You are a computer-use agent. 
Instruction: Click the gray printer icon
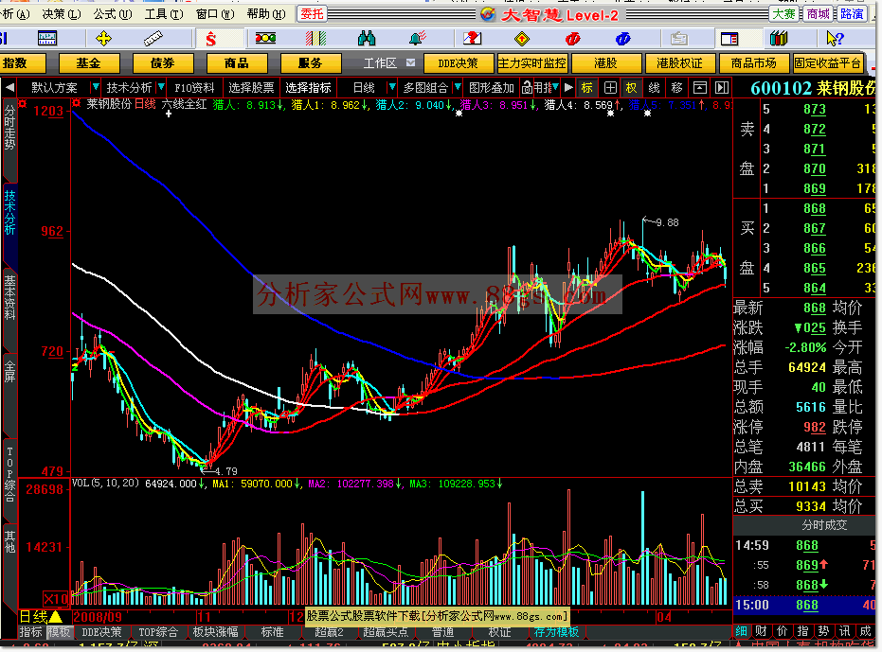679,39
